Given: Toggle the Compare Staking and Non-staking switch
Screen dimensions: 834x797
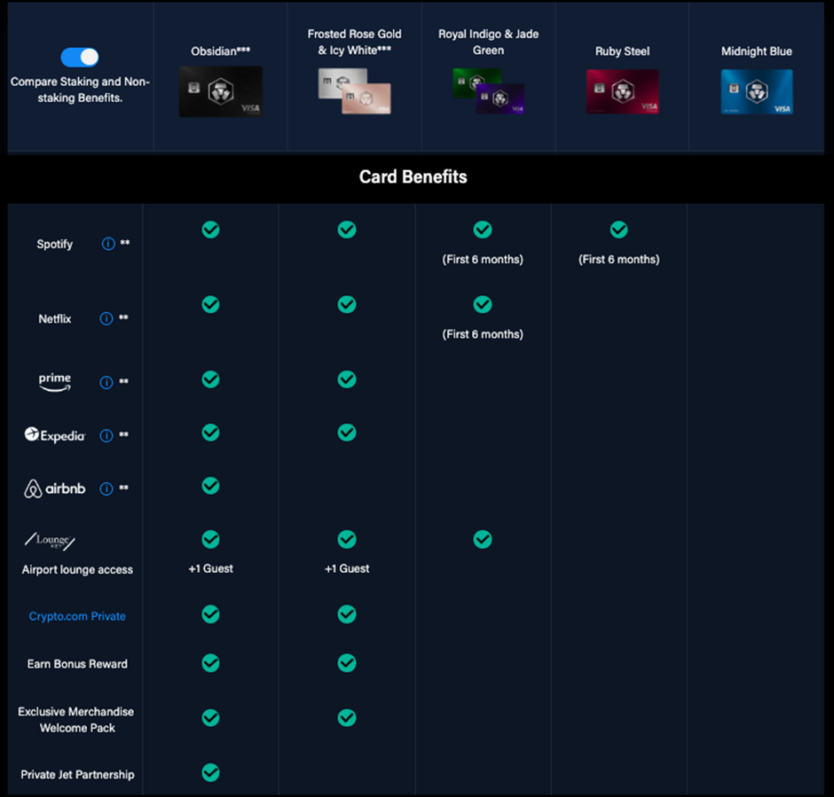Looking at the screenshot, I should 80,58.
